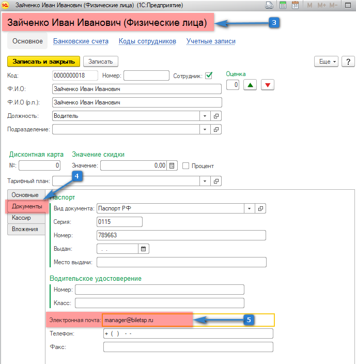Click the help question mark button
This screenshot has height=364, width=356.
(x=348, y=62)
